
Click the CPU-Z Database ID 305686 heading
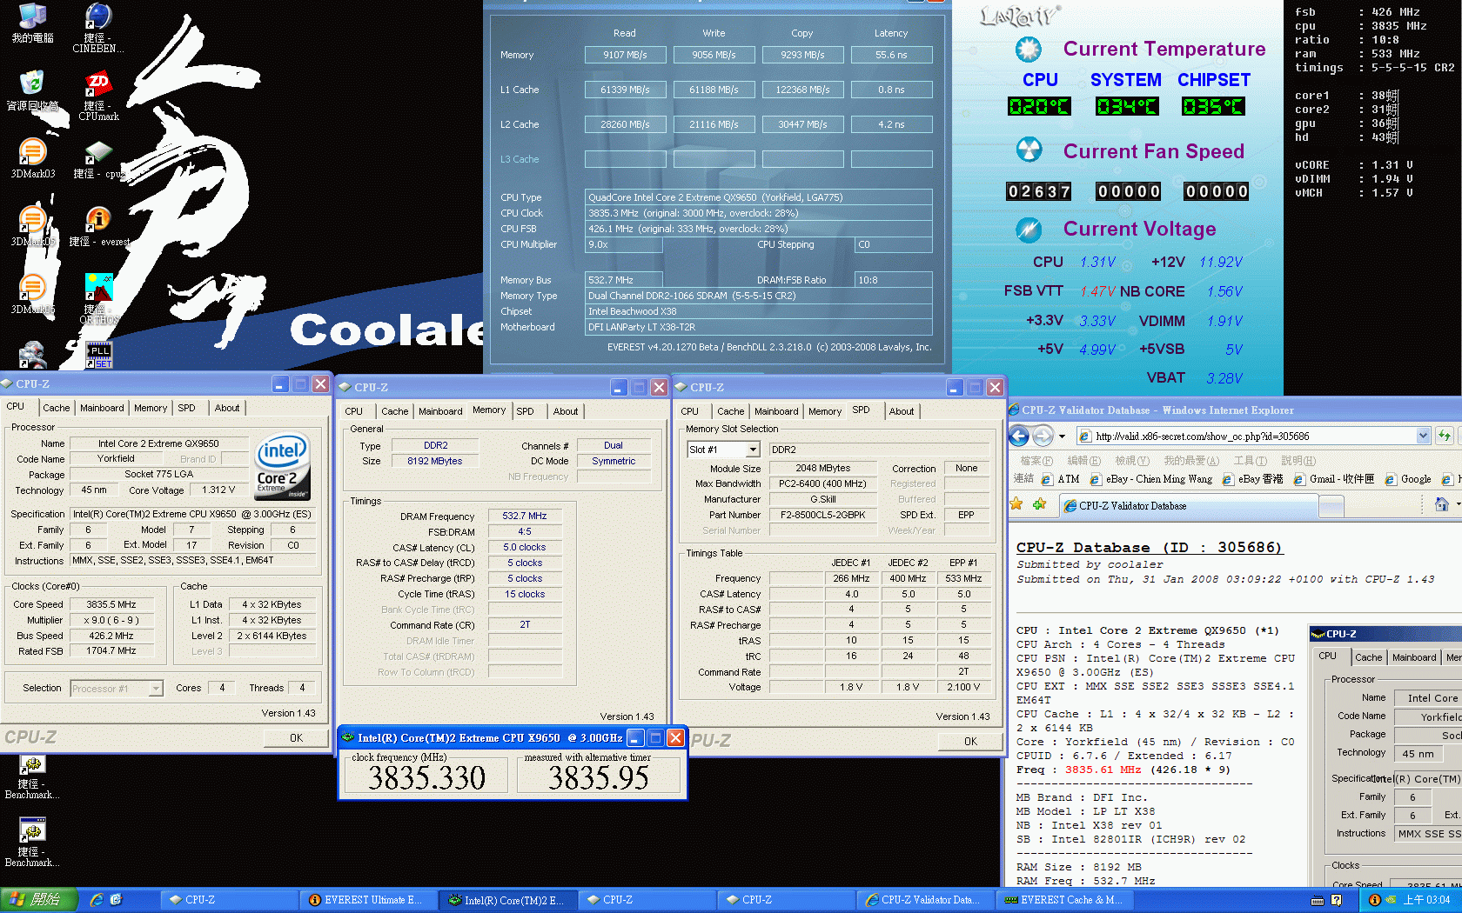tap(1150, 547)
